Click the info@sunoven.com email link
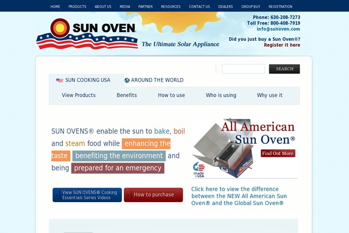 [278, 29]
